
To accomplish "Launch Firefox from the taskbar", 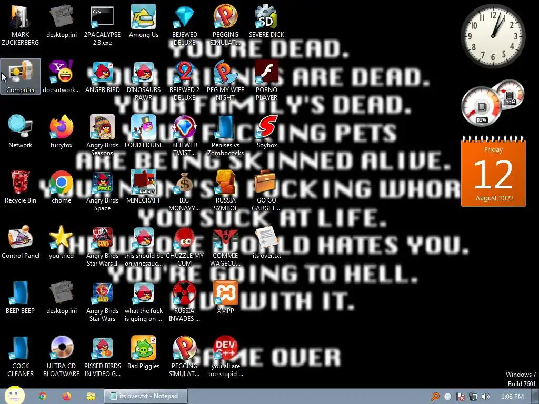I will (67, 396).
